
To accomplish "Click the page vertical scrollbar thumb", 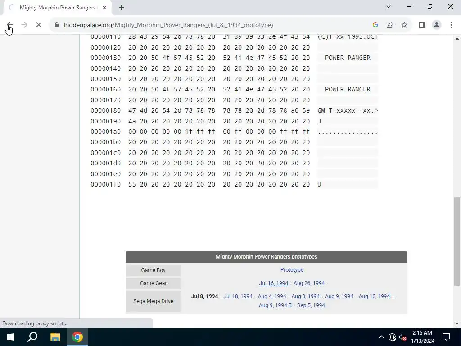I will [x=457, y=241].
